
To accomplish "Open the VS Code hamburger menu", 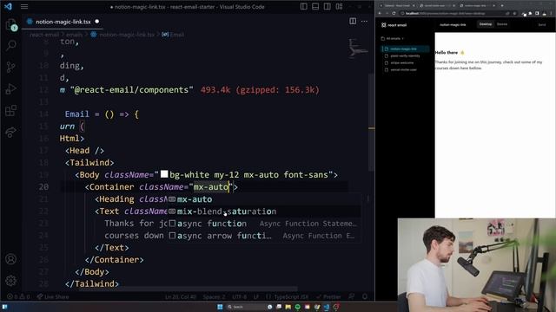I will click(24, 6).
